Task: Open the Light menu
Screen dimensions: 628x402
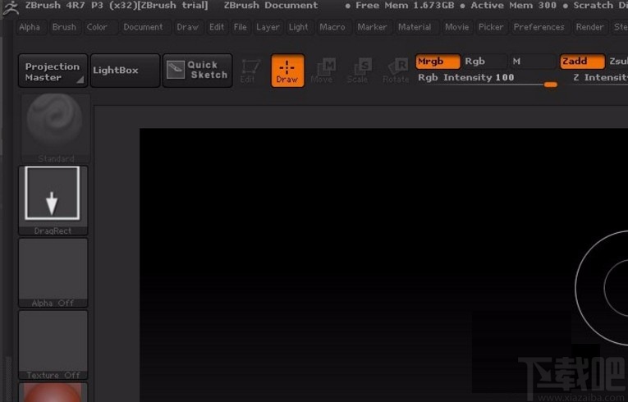Action: coord(299,27)
